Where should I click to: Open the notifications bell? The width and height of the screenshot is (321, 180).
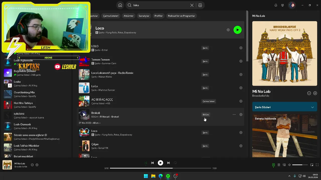[x=276, y=5]
